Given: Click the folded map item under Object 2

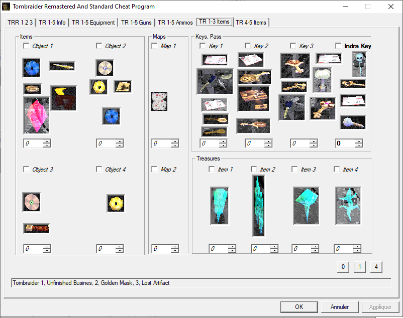Looking at the screenshot, I should (x=123, y=87).
